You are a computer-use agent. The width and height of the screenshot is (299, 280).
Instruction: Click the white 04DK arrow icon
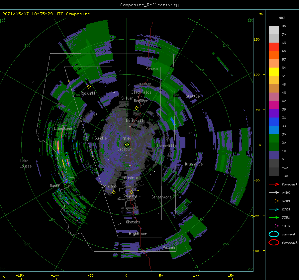(x=274, y=192)
